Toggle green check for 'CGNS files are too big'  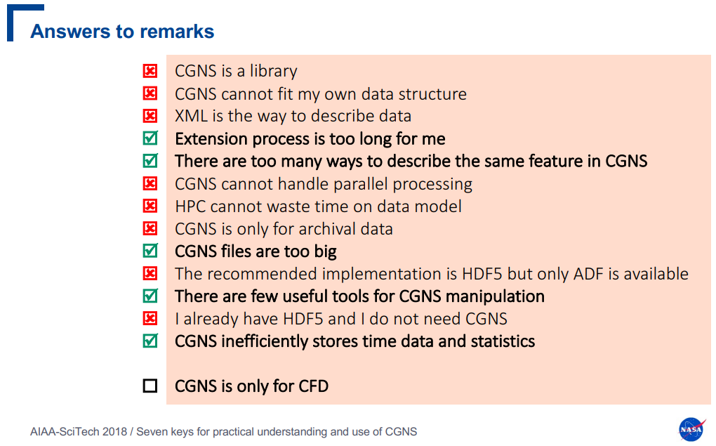[150, 251]
